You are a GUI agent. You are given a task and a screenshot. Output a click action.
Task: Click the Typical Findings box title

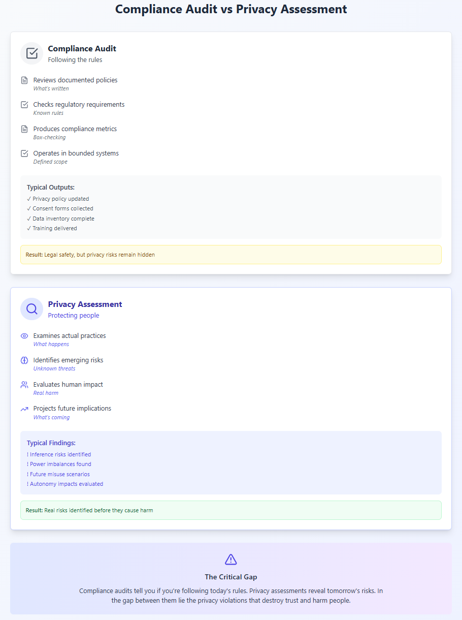click(x=51, y=443)
